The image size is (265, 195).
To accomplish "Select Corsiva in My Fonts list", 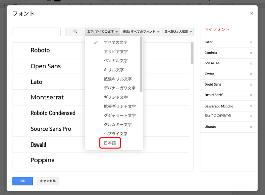I will [209, 74].
